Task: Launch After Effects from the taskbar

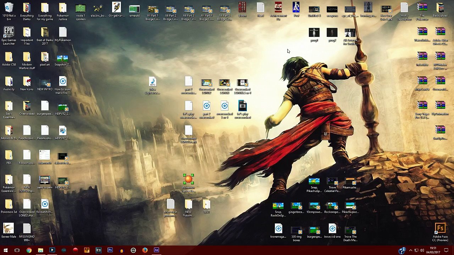Action: [x=156, y=250]
